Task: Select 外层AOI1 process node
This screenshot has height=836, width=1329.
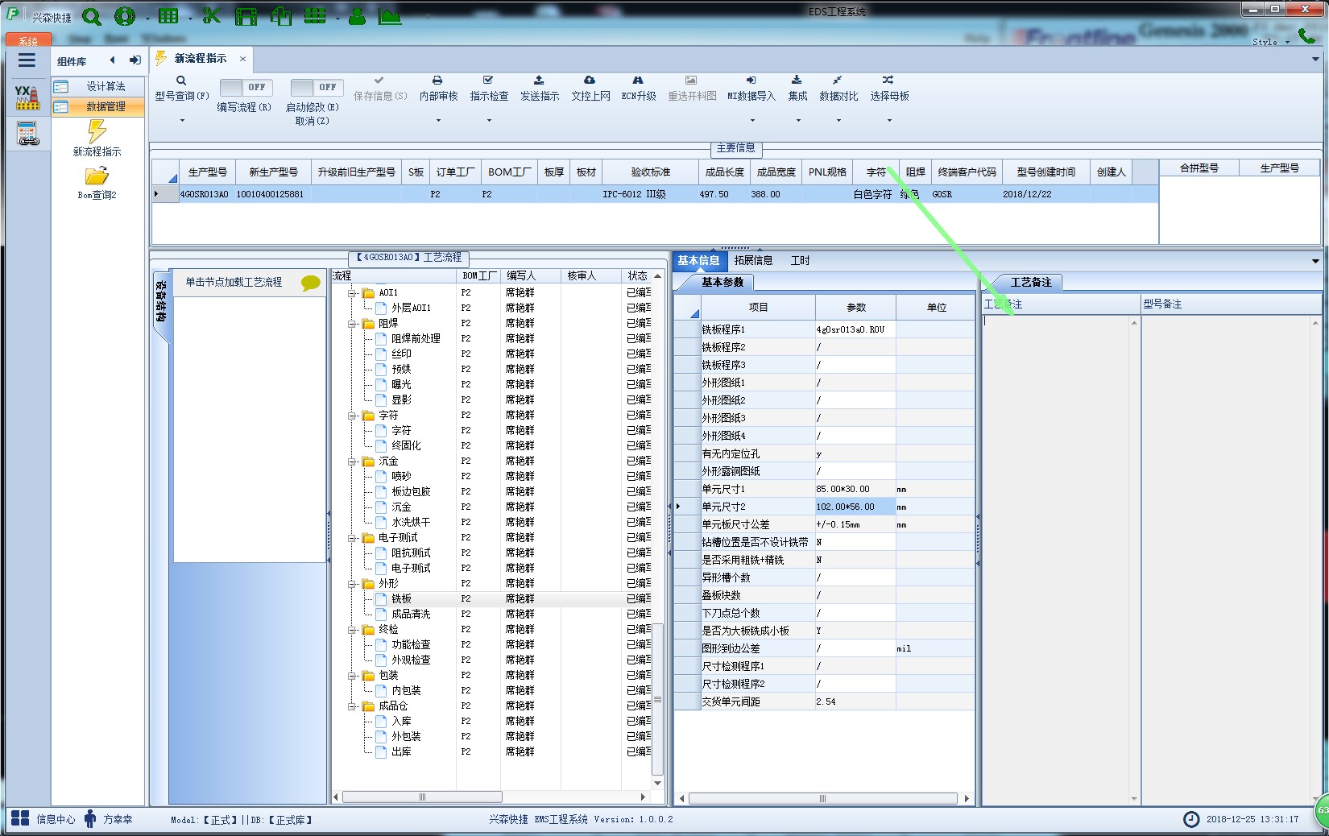Action: coord(411,308)
